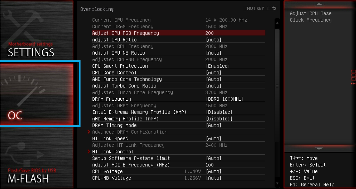Image resolution: width=356 pixels, height=189 pixels.
Task: Select the CPU Voltage Auto value
Action: pyautogui.click(x=213, y=172)
